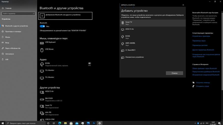Screen dimensions: 223x125
Task: Turn off the Bluetooth toggle switch
Action: point(42,26)
